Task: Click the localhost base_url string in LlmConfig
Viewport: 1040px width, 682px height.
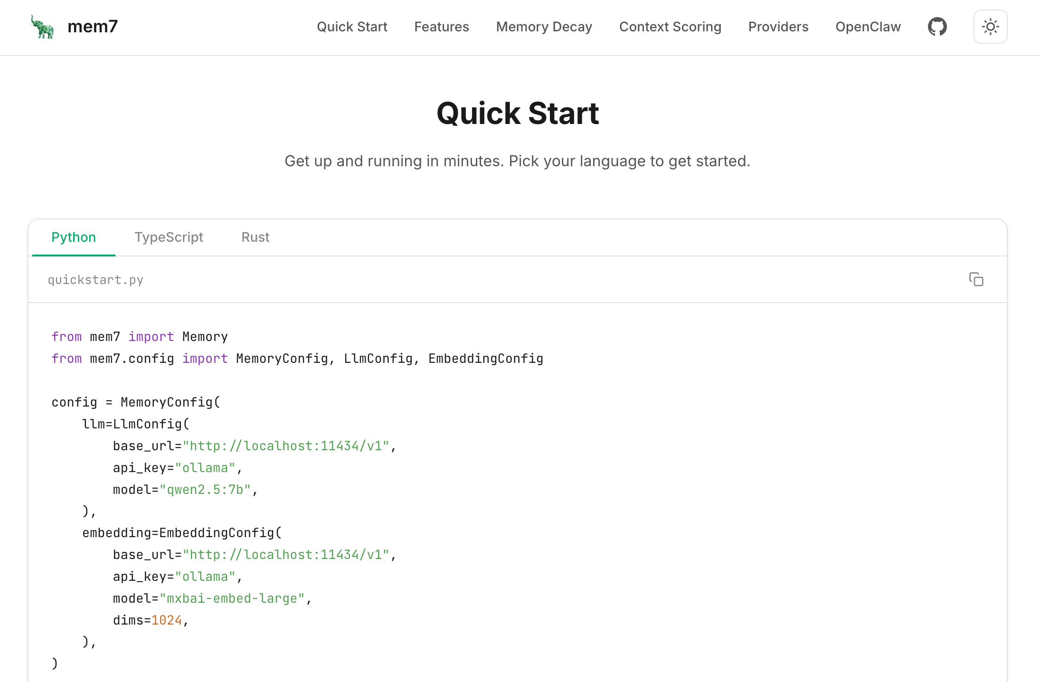Action: [x=286, y=446]
